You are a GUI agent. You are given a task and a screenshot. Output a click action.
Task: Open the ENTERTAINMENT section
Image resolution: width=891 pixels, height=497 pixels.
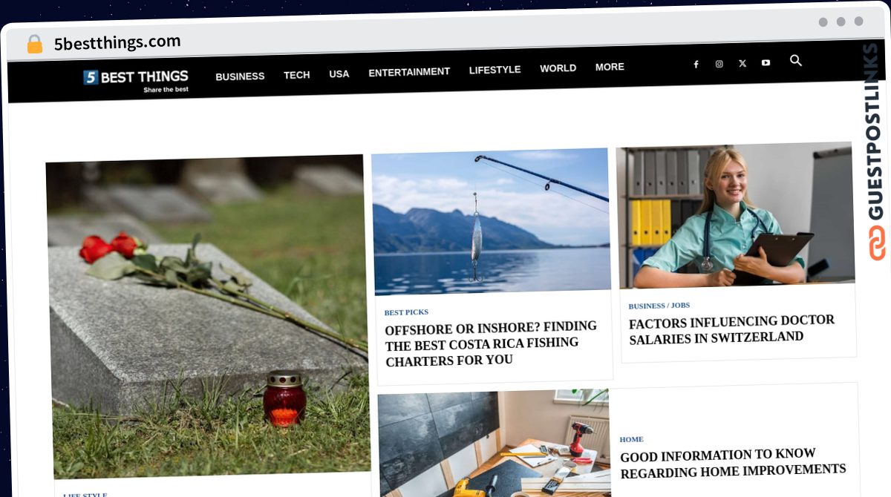click(x=409, y=72)
